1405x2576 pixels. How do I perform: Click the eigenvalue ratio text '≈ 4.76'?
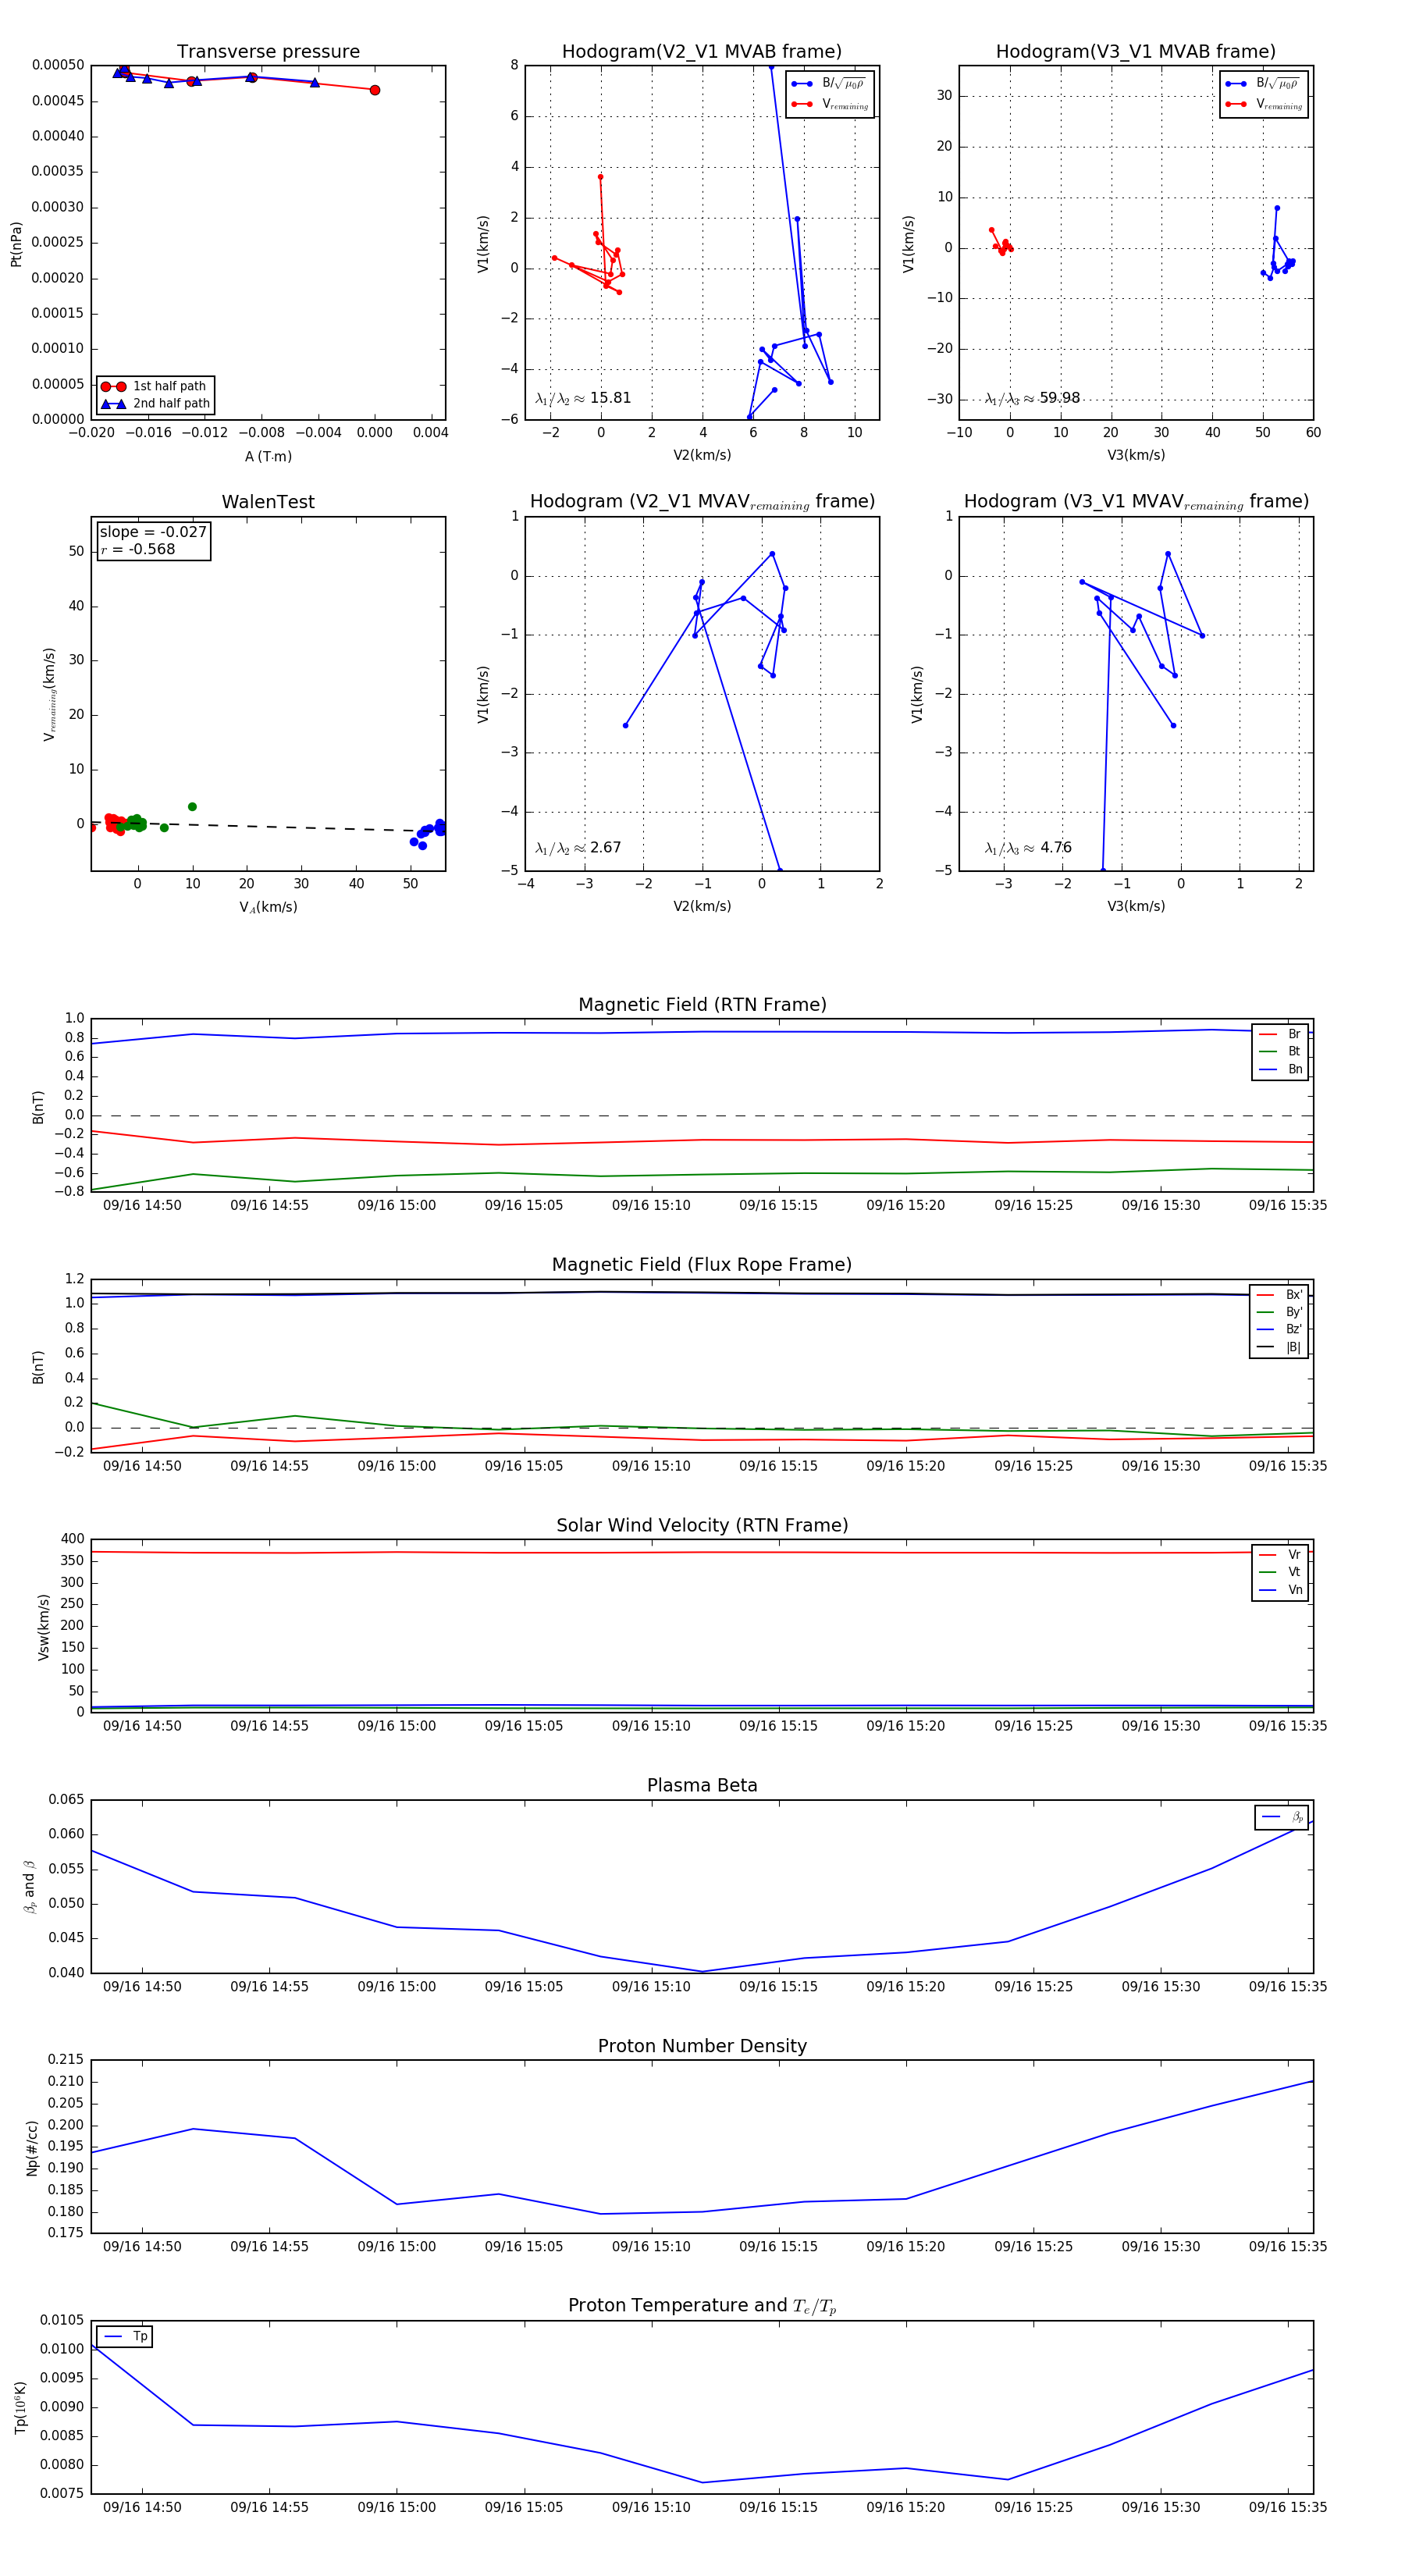coord(1028,848)
